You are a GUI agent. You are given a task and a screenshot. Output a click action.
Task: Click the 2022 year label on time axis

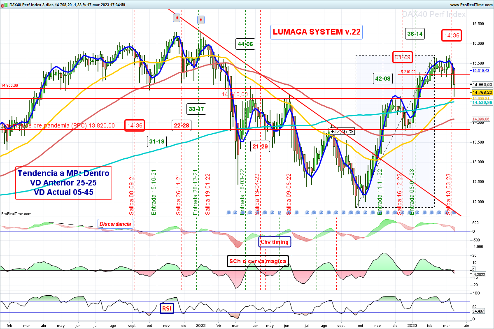(200, 325)
